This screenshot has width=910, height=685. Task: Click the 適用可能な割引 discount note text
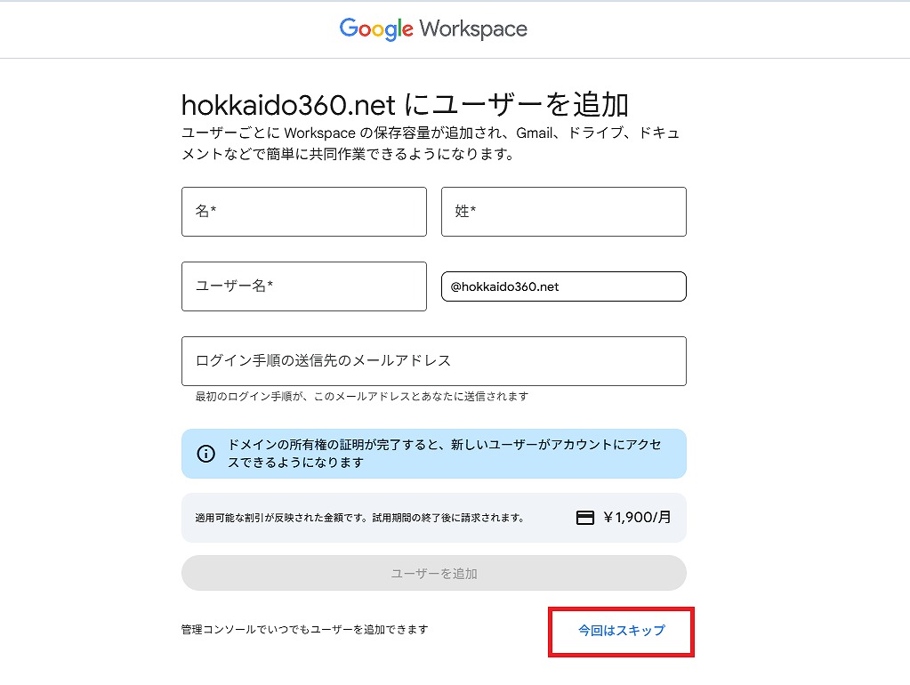(359, 518)
